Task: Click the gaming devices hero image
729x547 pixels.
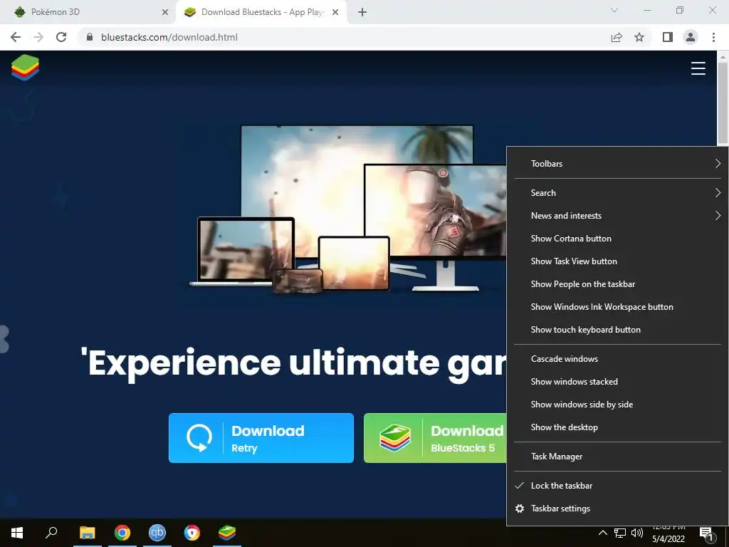Action: point(347,209)
